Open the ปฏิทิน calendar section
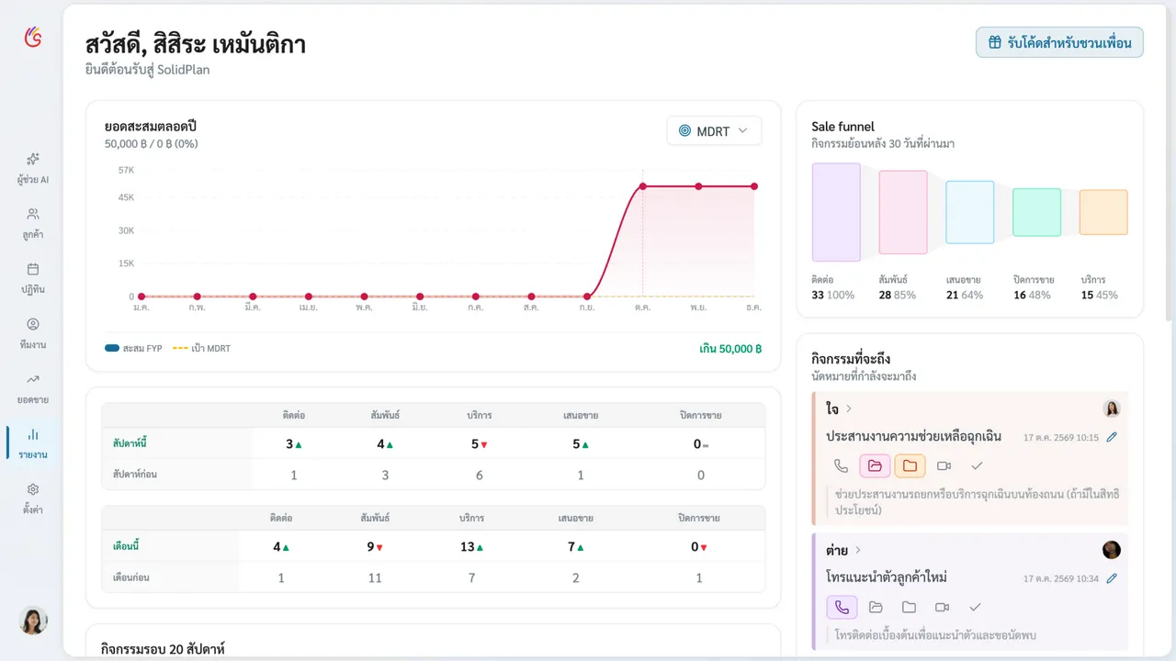Screen dimensions: 1176x661 pyautogui.click(x=33, y=278)
